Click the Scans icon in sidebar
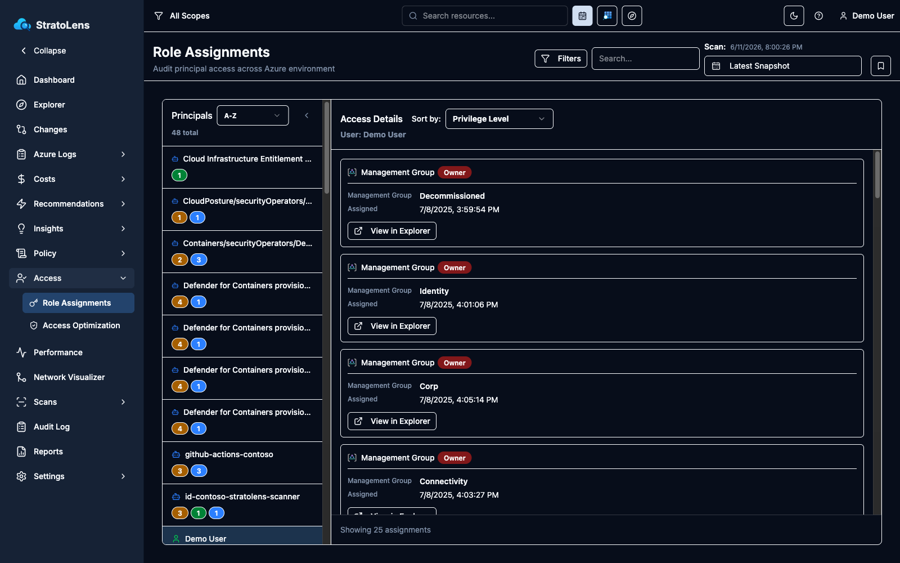 (21, 402)
